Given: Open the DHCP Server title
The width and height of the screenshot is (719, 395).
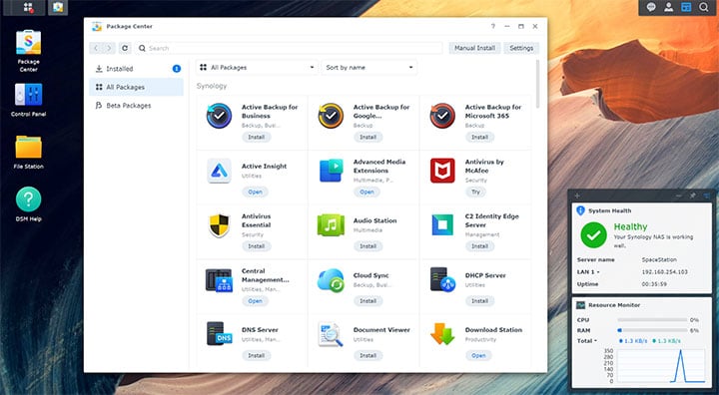Looking at the screenshot, I should pyautogui.click(x=485, y=276).
